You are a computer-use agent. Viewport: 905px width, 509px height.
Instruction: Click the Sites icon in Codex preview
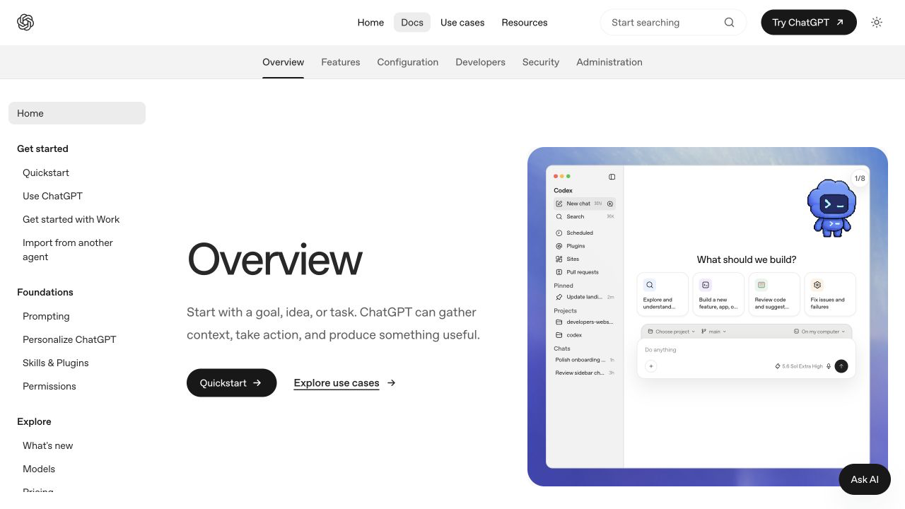pyautogui.click(x=559, y=259)
